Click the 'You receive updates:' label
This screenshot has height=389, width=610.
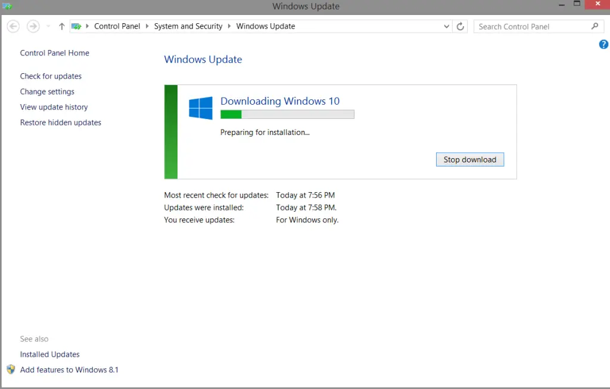click(199, 220)
